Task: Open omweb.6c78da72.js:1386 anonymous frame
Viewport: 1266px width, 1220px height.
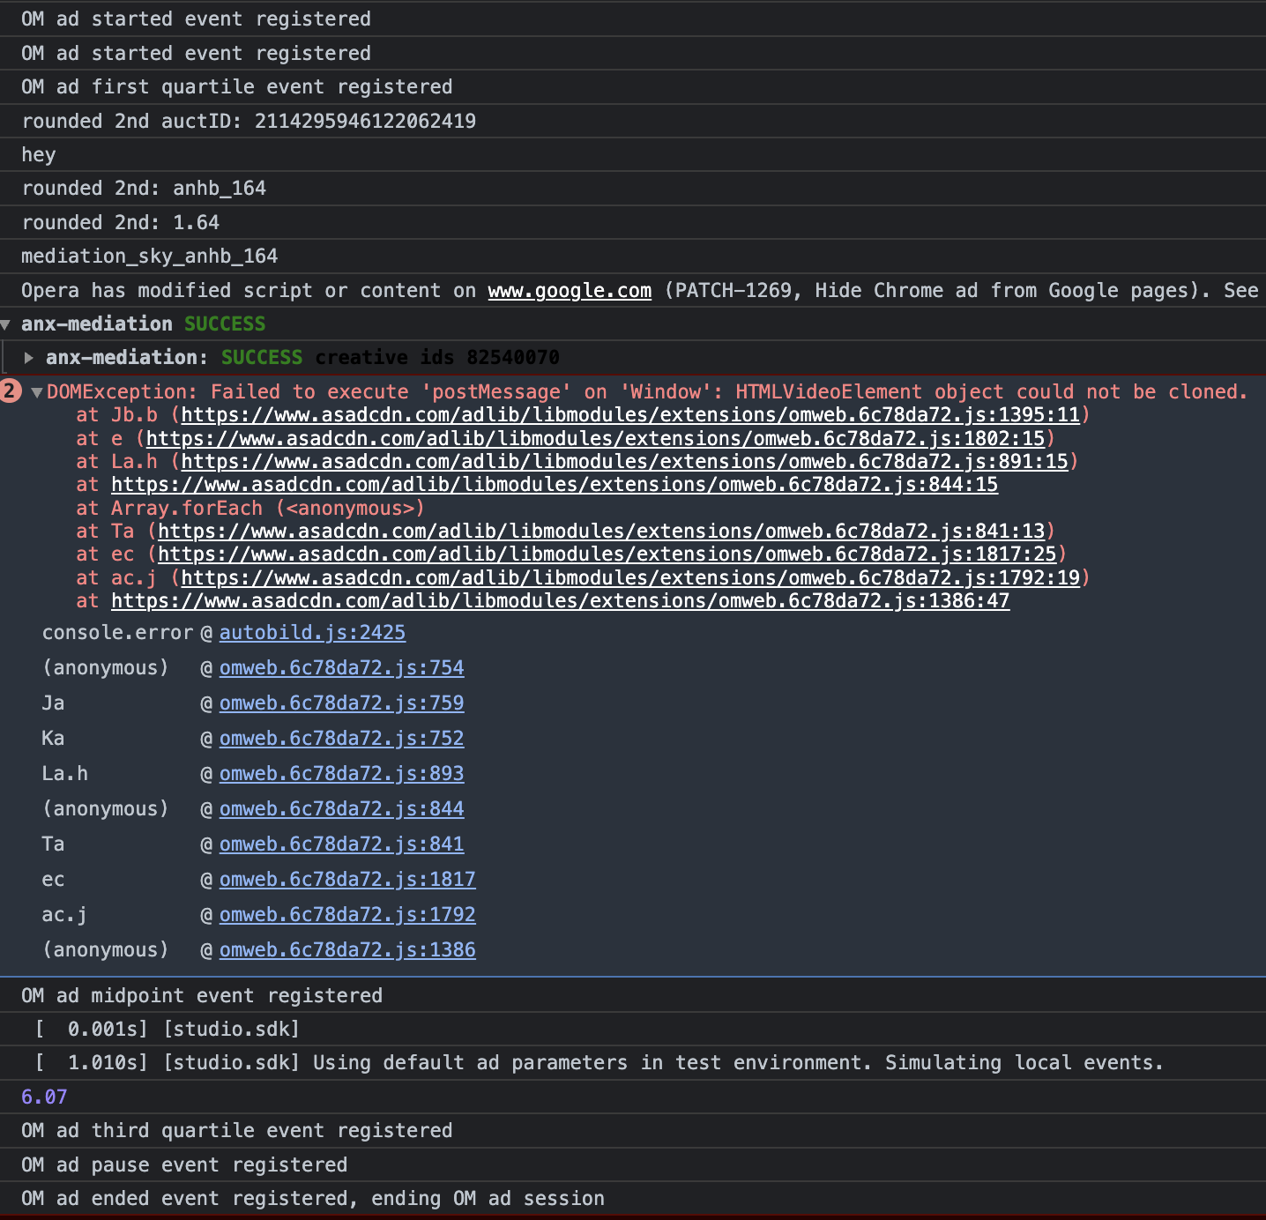Action: (x=346, y=949)
